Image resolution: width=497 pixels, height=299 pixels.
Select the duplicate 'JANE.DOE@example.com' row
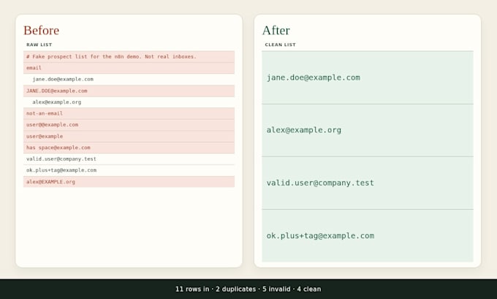pyautogui.click(x=129, y=91)
